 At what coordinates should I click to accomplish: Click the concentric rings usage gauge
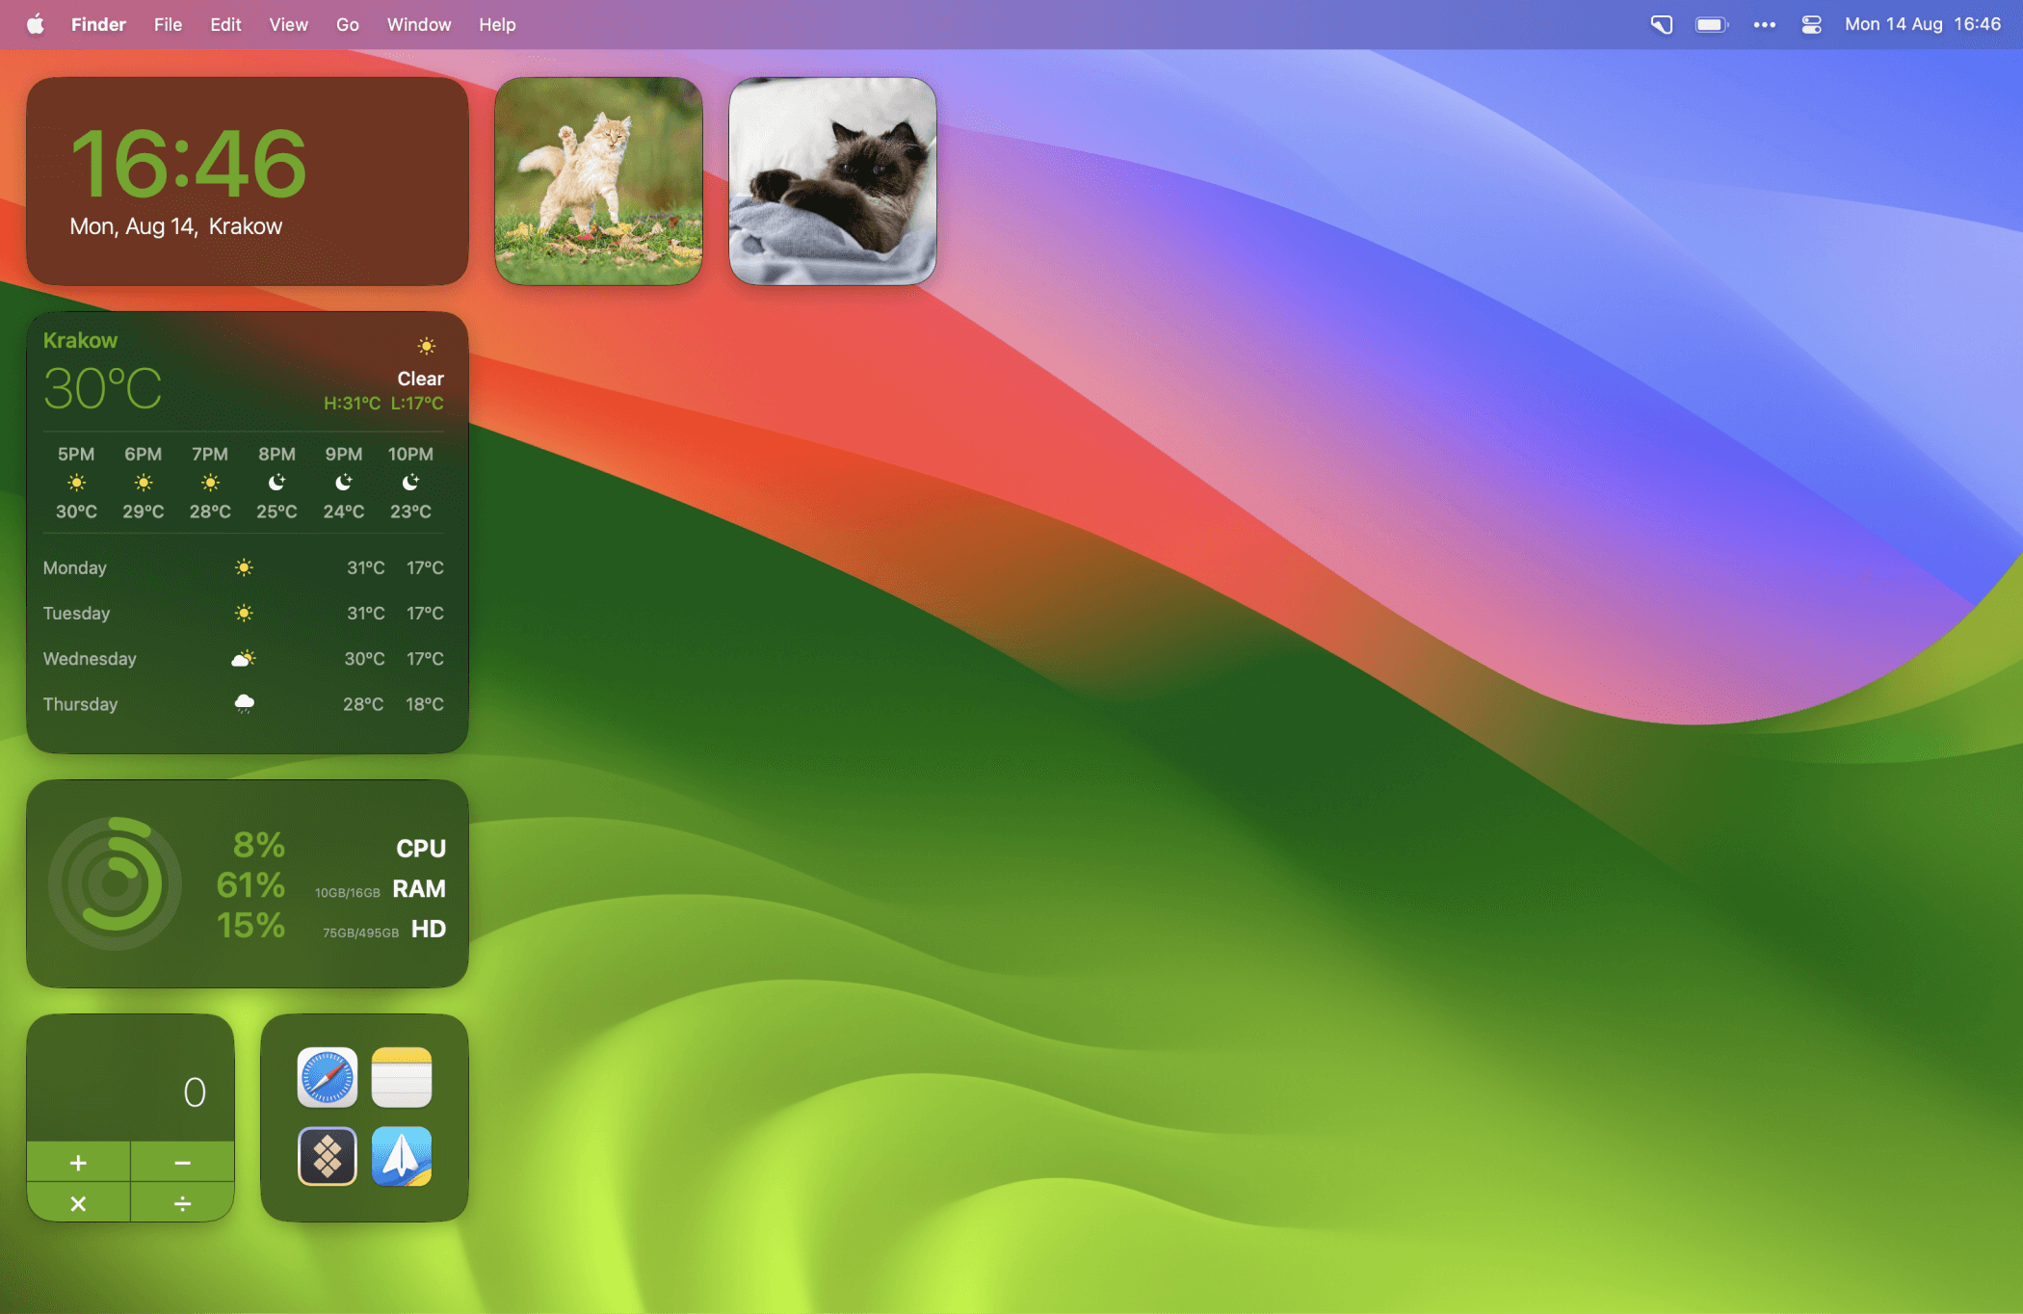(x=115, y=883)
